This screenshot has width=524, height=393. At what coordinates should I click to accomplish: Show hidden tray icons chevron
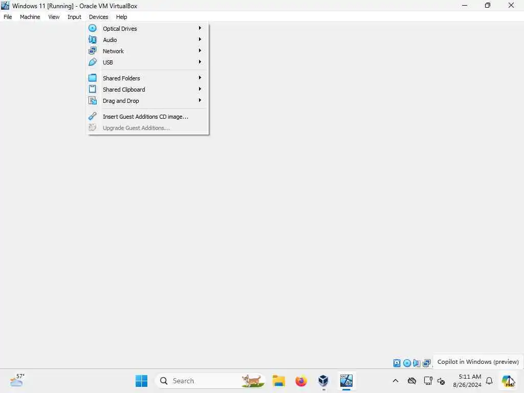(x=396, y=381)
